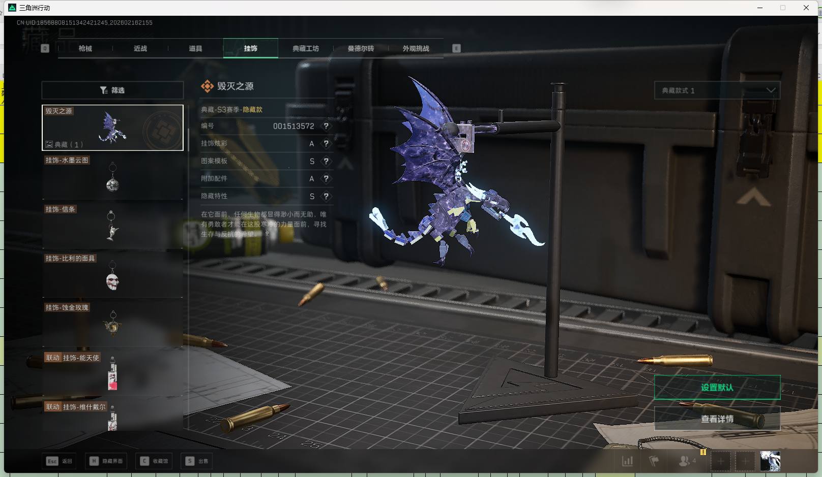Viewport: 822px width, 477px height.
Task: Expand the 典藏款式 1 dropdown
Action: tap(717, 90)
